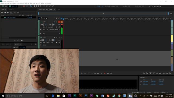This screenshot has width=174, height=98.
Task: Select the Time Selection tool
Action: (41, 6)
